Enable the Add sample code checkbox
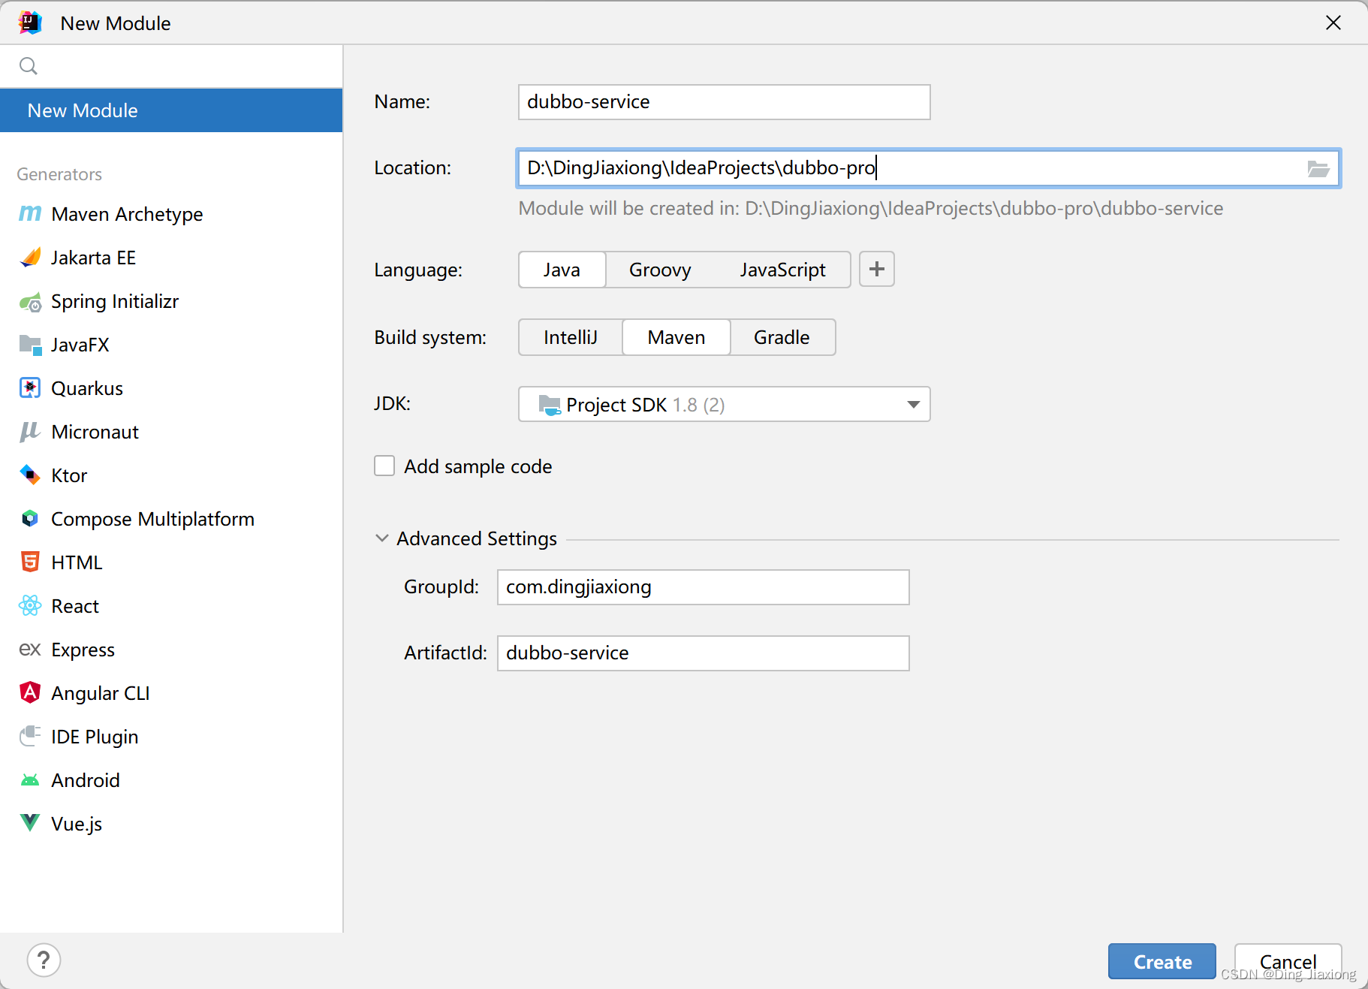 pos(384,466)
